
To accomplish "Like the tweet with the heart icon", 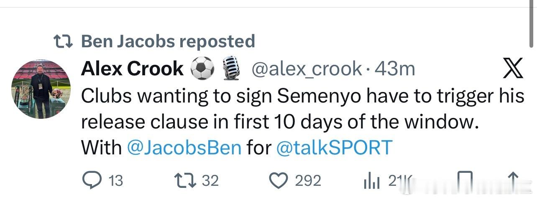I will click(x=278, y=180).
